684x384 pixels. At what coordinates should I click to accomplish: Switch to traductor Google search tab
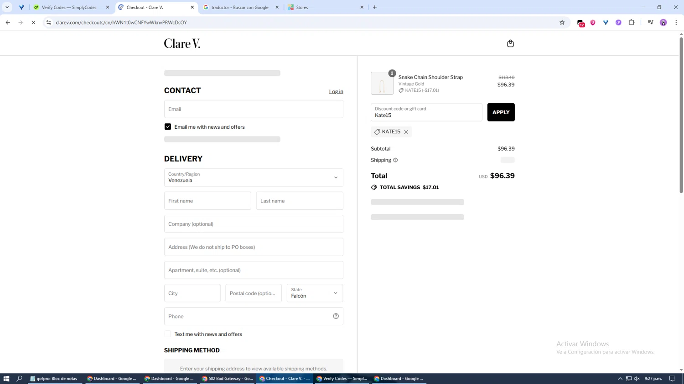click(x=240, y=7)
